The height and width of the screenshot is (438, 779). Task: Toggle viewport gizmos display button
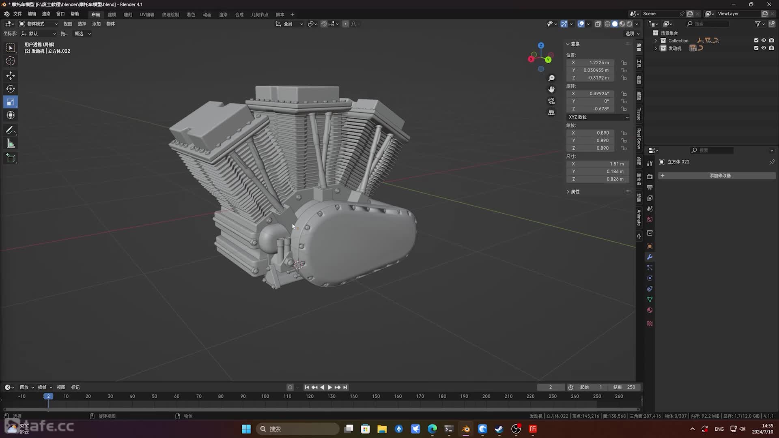(564, 24)
